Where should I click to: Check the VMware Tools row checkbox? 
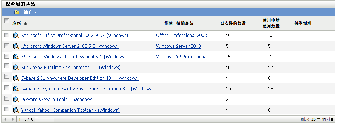pyautogui.click(x=7, y=98)
